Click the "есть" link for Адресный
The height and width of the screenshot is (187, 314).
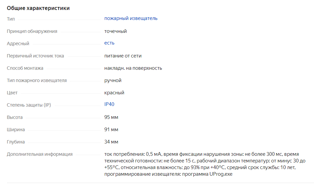point(109,43)
